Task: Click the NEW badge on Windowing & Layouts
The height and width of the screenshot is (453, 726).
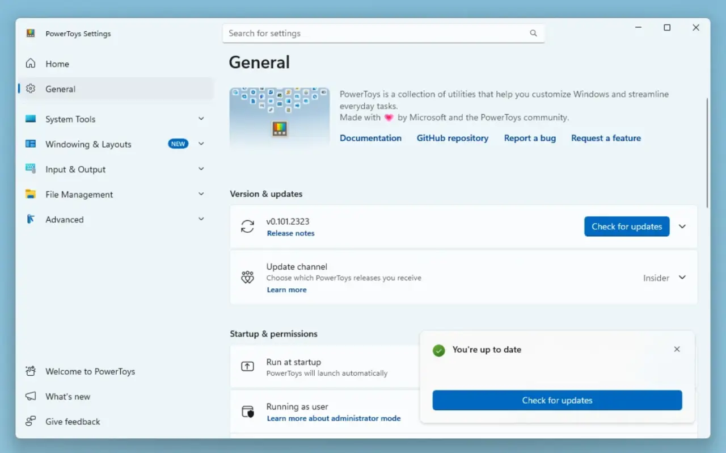Action: pos(178,144)
